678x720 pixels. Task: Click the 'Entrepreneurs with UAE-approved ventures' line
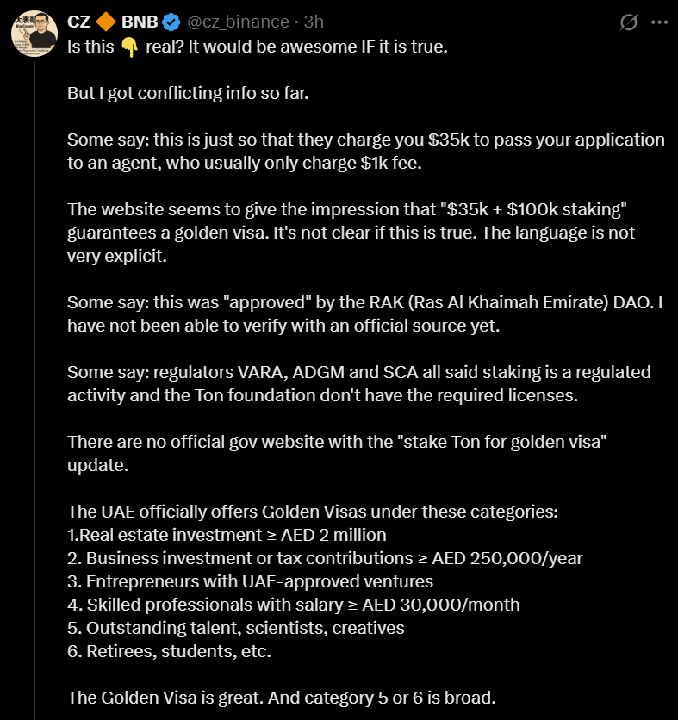pos(250,581)
